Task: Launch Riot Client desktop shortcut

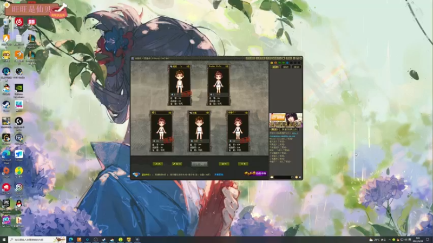Action: [x=6, y=187]
